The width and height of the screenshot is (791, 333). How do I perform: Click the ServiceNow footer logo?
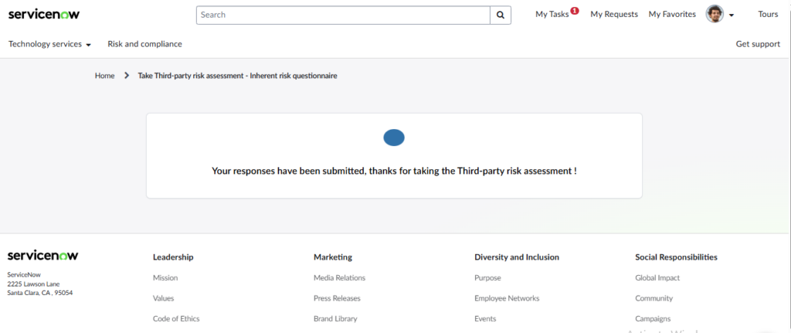click(42, 256)
